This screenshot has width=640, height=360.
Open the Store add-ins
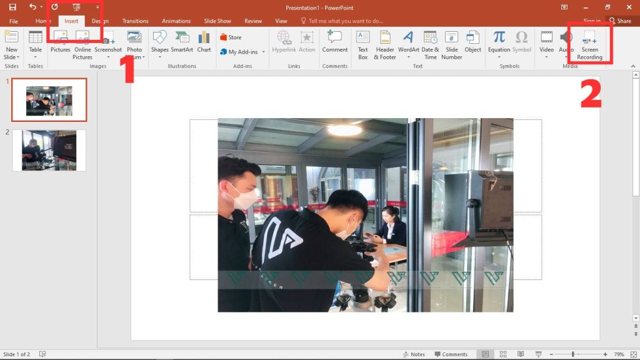click(231, 37)
